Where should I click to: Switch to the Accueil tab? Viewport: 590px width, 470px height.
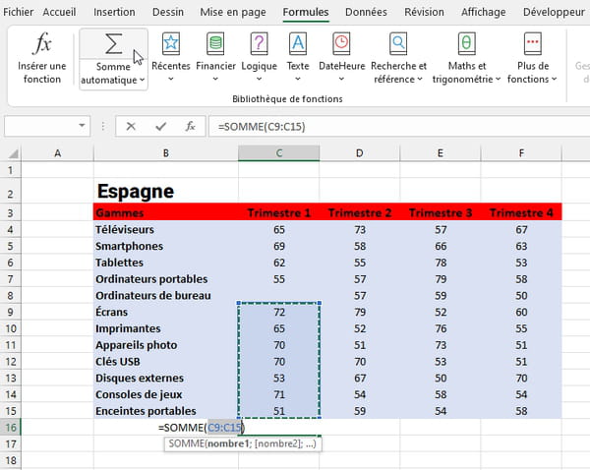pyautogui.click(x=59, y=12)
